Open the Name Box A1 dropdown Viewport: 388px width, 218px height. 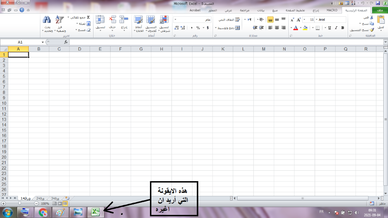[43, 42]
